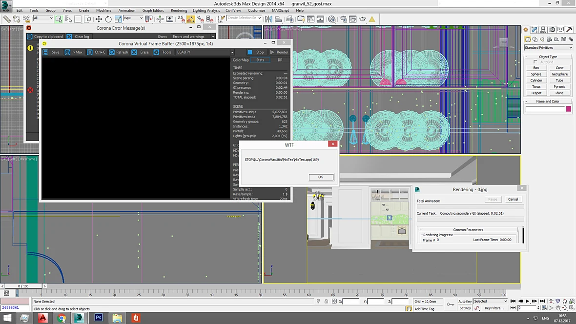Open the Modify command panel tab
The height and width of the screenshot is (324, 576).
pos(535,30)
